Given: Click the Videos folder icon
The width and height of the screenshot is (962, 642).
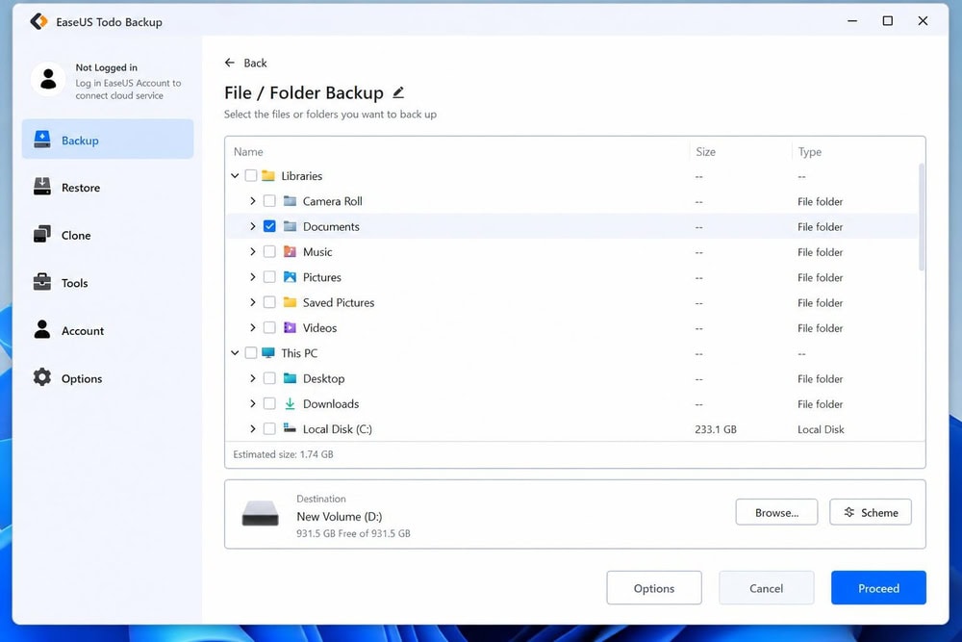Looking at the screenshot, I should click(290, 328).
